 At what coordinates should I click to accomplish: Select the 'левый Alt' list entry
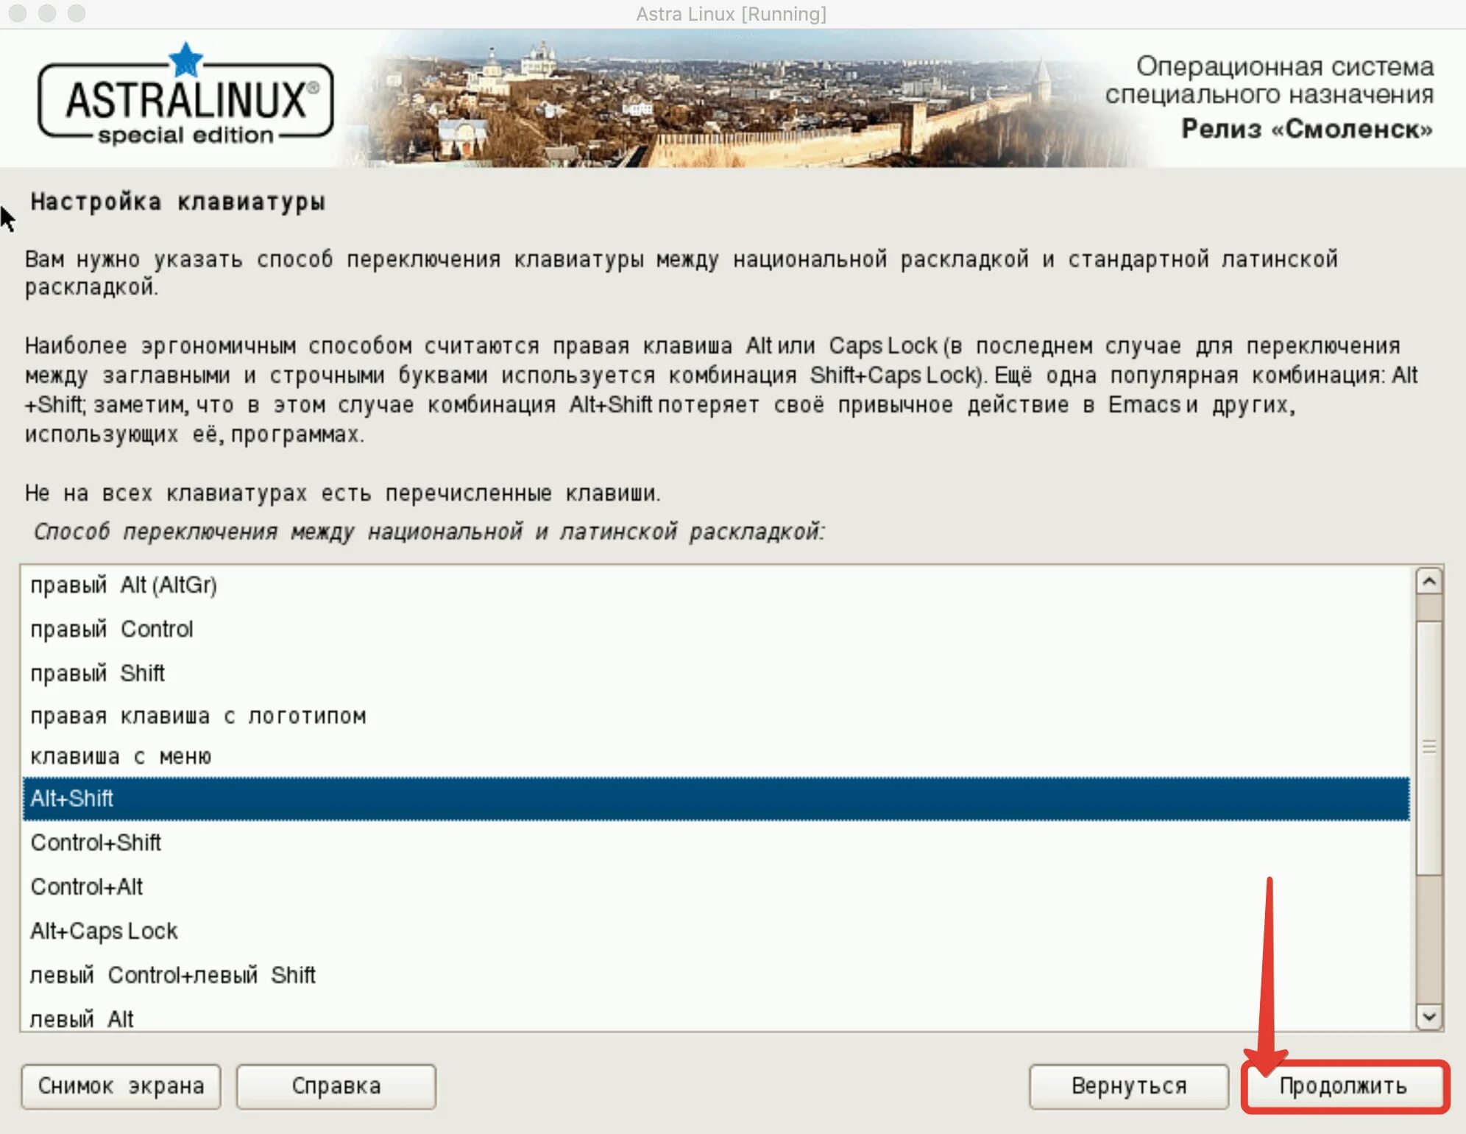coord(715,1018)
